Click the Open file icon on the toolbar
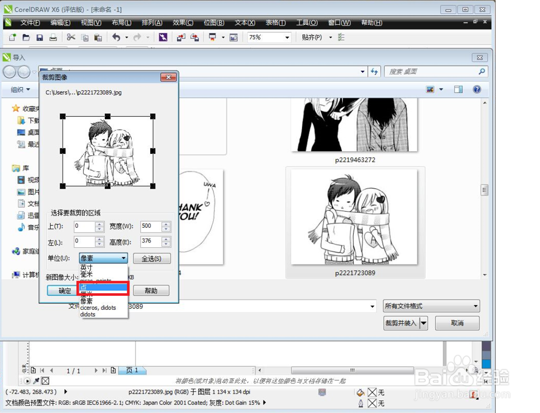The width and height of the screenshot is (540, 413). pyautogui.click(x=26, y=37)
